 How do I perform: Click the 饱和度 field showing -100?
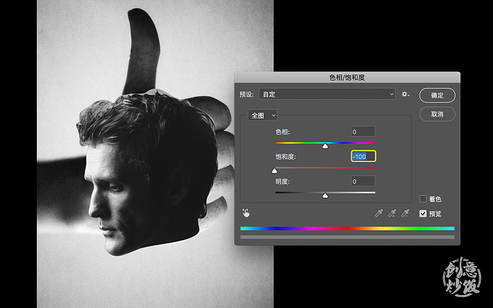point(363,156)
